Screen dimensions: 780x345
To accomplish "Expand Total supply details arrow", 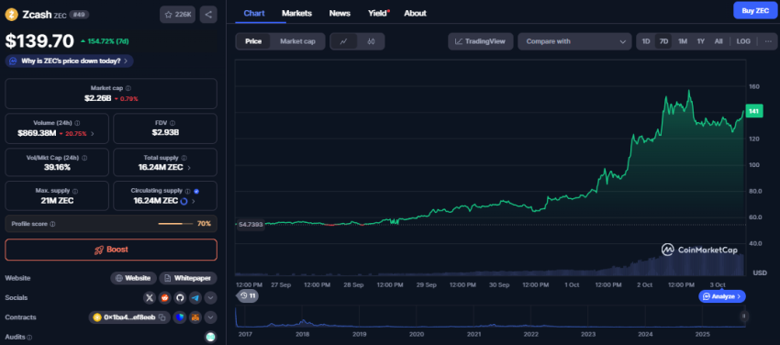I will pos(189,168).
